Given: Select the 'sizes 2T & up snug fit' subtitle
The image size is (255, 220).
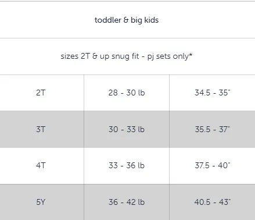Looking at the screenshot, I should coord(127,56).
